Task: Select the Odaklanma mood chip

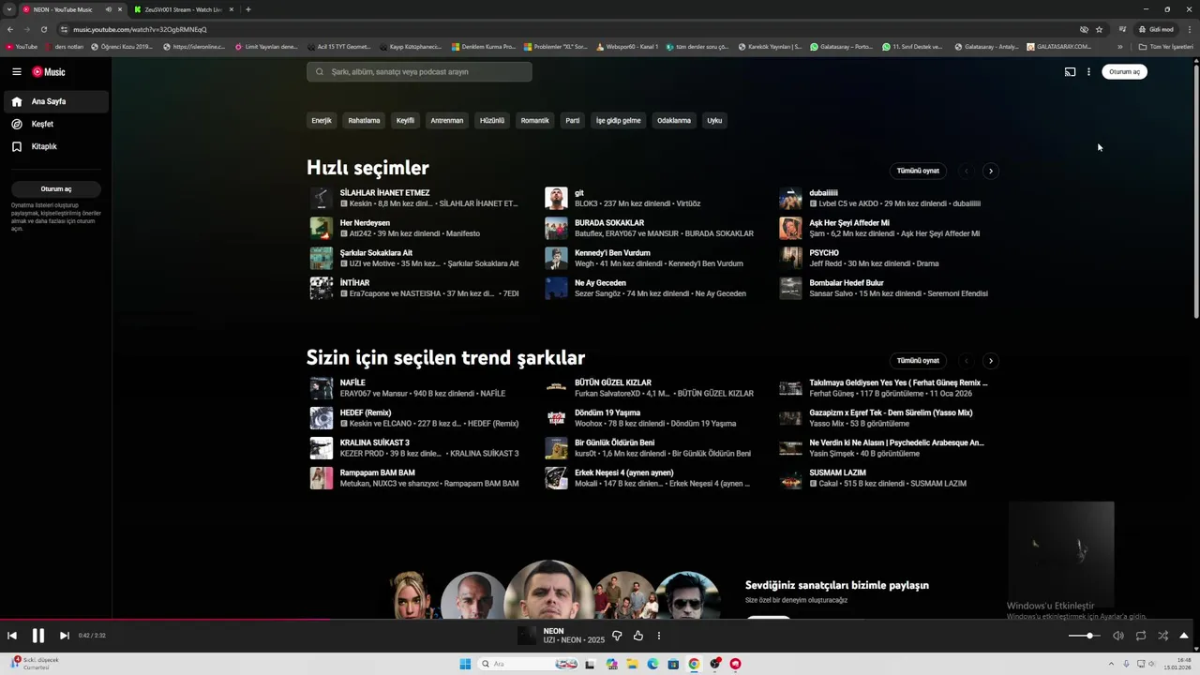Action: [673, 120]
